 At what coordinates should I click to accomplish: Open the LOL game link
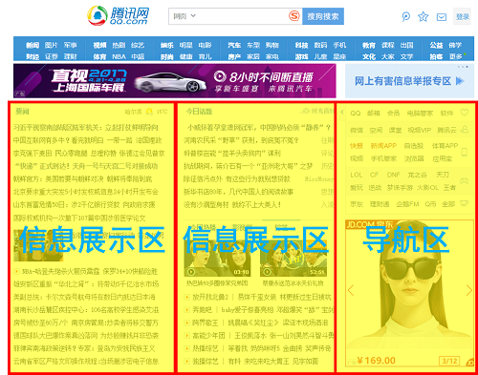click(357, 175)
